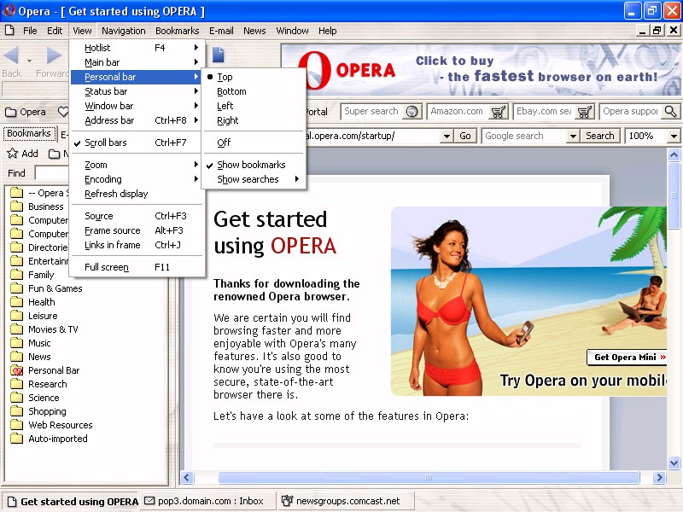
Task: Expand the Window bar submenu
Action: 137,106
